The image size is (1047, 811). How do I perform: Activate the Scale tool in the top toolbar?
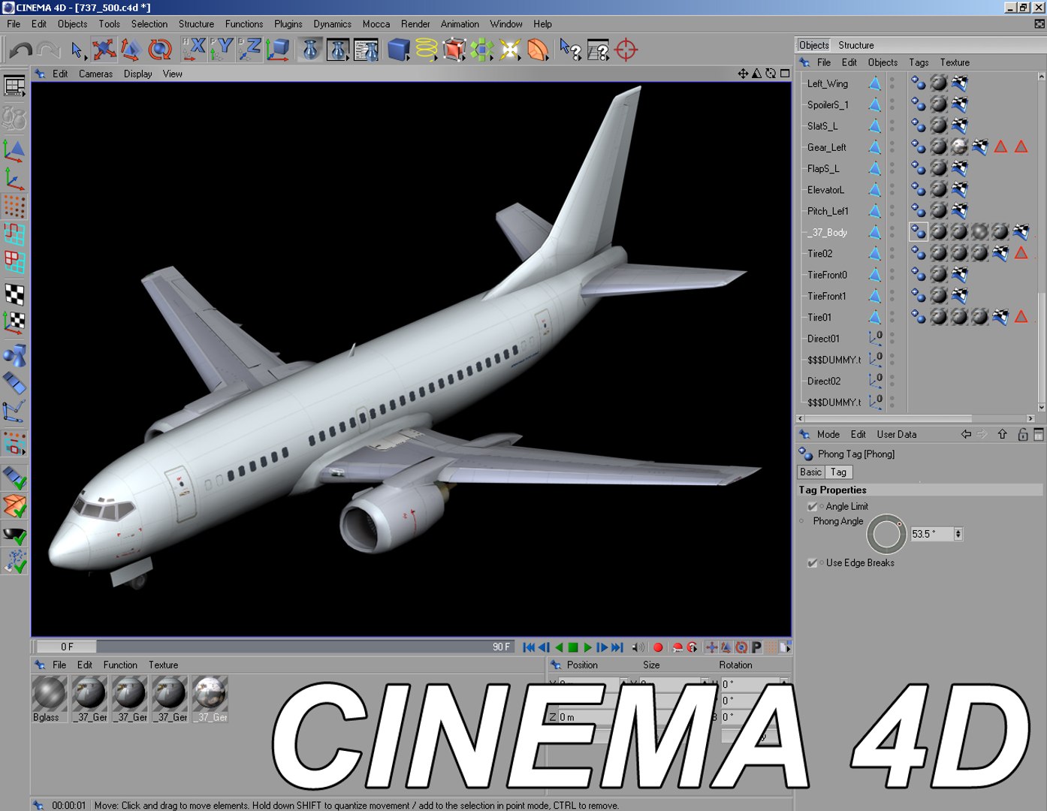(131, 50)
